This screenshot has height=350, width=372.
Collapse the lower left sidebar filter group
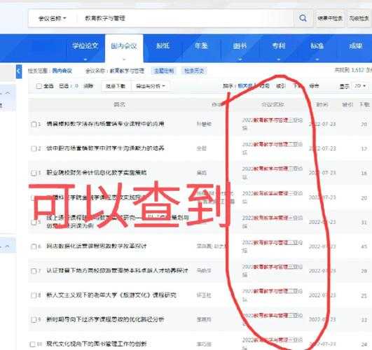pos(8,247)
